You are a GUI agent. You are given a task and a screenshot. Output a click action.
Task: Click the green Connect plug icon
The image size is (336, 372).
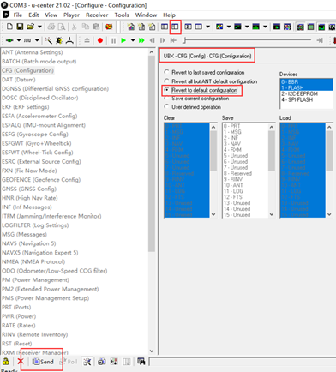point(9,40)
